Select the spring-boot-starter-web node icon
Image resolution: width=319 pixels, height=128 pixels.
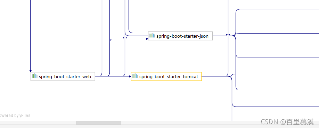[x=35, y=76]
